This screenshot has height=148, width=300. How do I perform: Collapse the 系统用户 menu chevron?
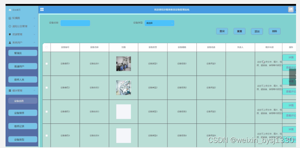click(x=34, y=43)
